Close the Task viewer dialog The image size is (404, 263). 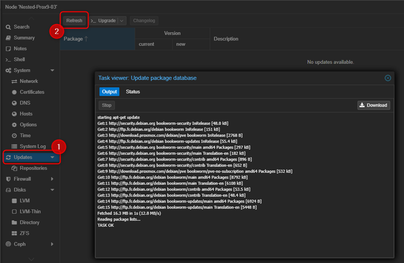387,78
